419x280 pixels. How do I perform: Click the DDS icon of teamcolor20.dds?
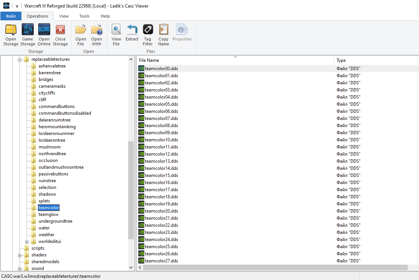[x=141, y=211]
